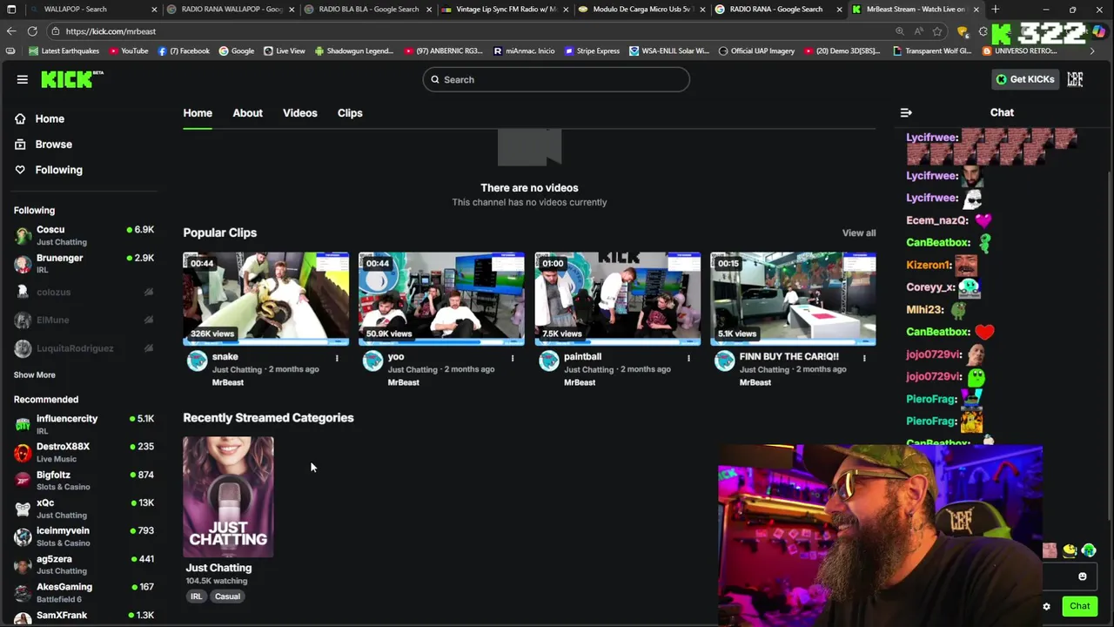Viewport: 1114px width, 627px height.
Task: Open recommended channel SamXFrank
Action: point(84,617)
